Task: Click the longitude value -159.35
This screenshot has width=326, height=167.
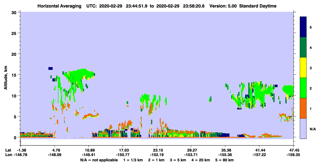Action: [293, 155]
